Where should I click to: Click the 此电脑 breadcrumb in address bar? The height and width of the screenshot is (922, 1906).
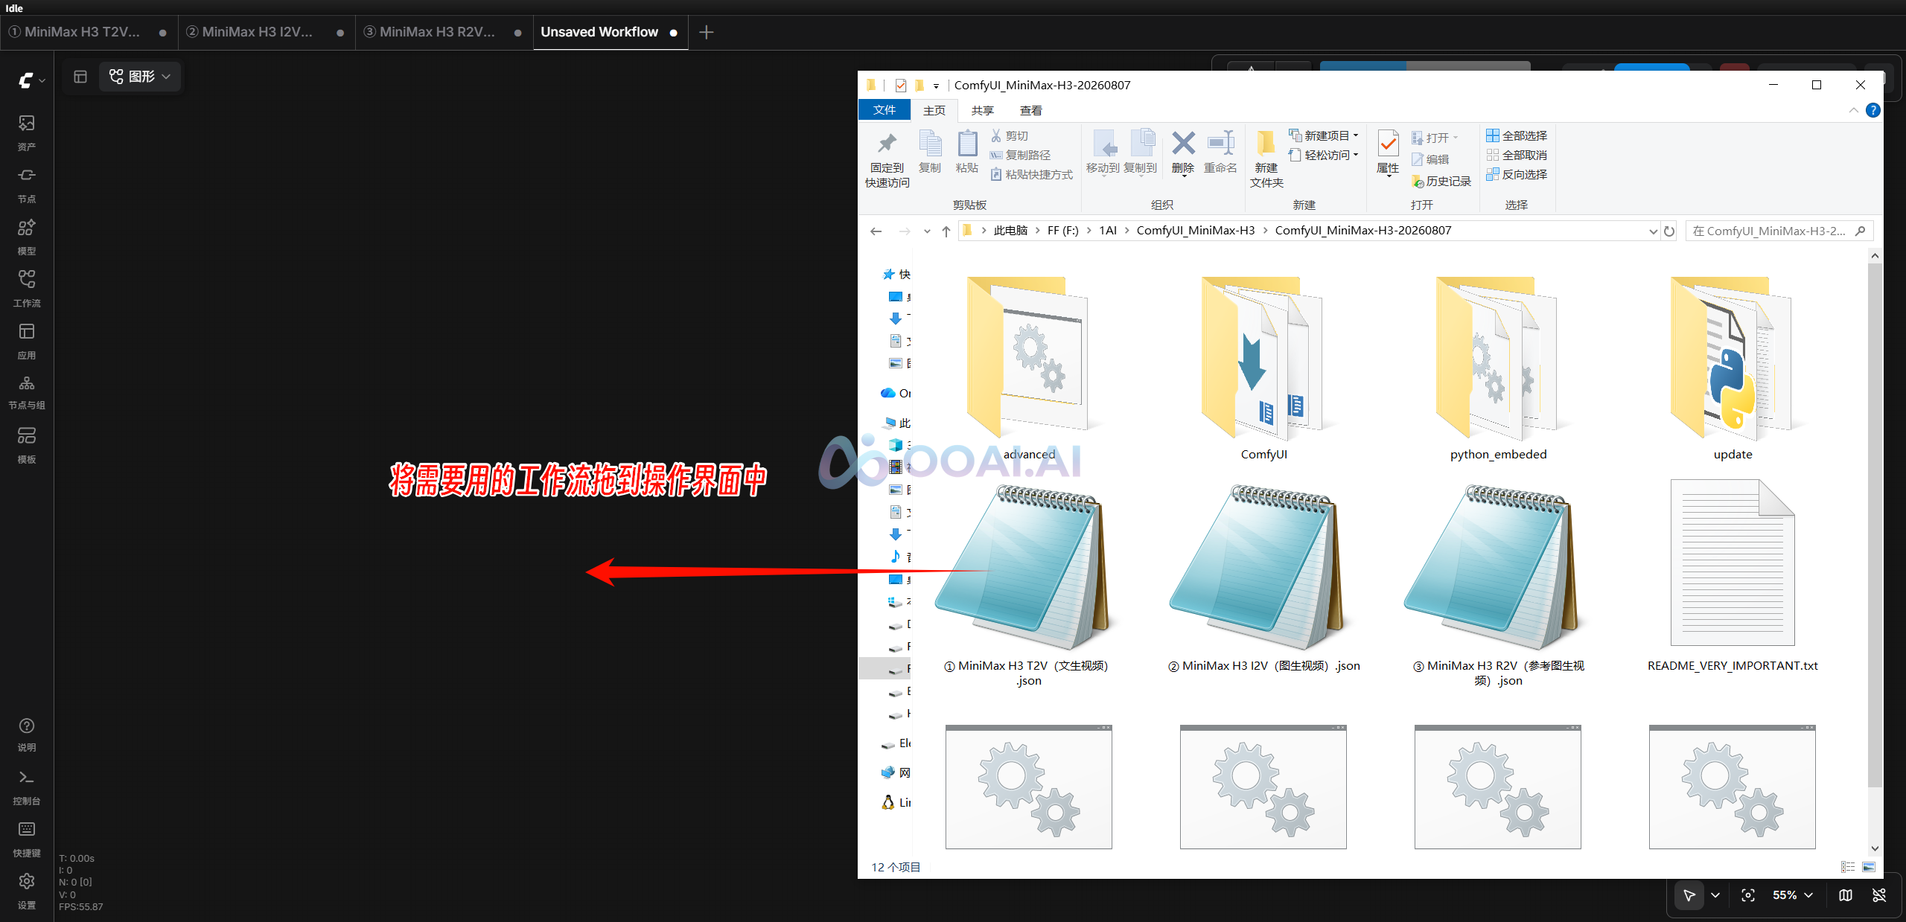point(1010,231)
